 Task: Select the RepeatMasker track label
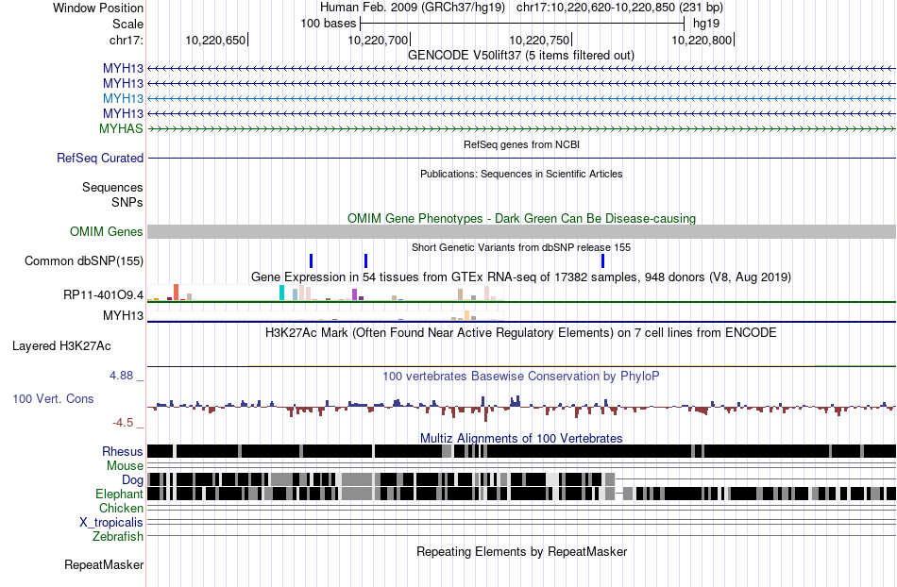[x=104, y=564]
